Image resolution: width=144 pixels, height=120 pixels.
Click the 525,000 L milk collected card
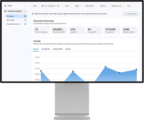coord(59,30)
